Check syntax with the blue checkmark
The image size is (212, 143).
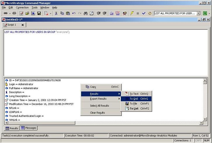pyautogui.click(x=144, y=13)
